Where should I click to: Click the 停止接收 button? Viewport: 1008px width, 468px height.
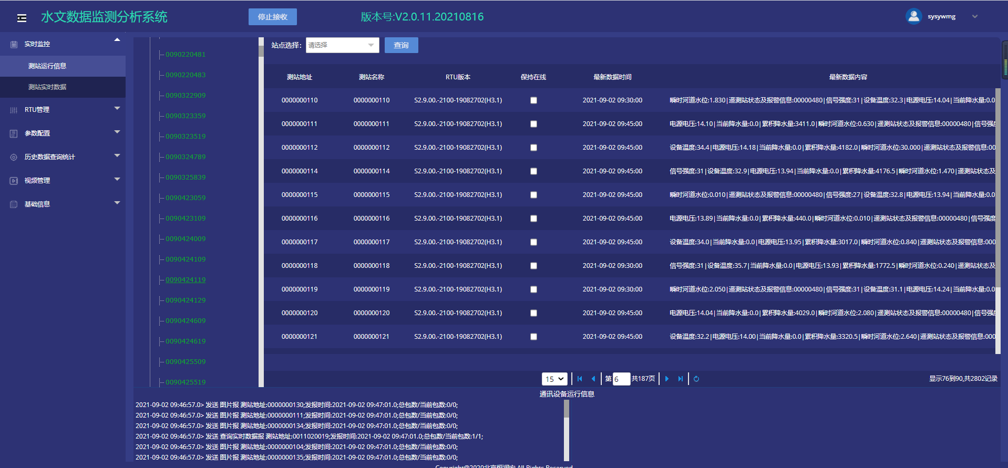(273, 17)
